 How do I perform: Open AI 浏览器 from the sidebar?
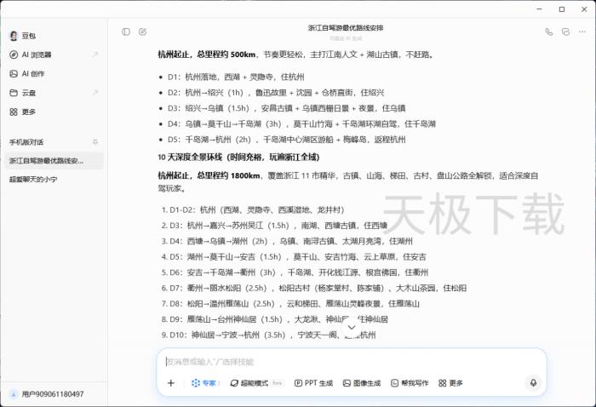[37, 54]
